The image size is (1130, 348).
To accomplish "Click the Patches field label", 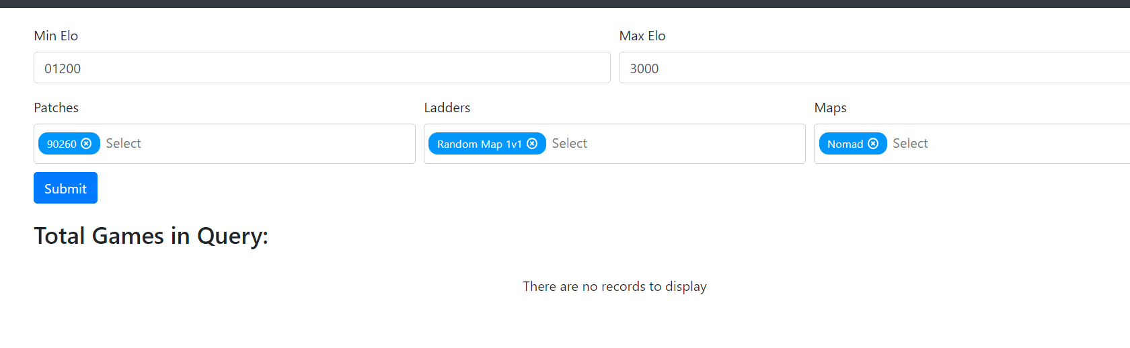I will click(56, 107).
